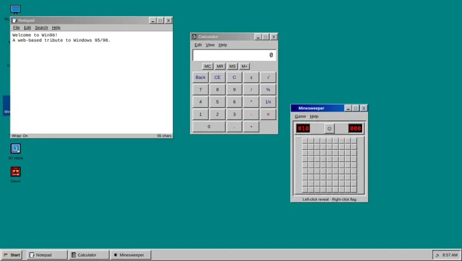Click the square root button
Screen dimensions: 462x261
(x=268, y=77)
